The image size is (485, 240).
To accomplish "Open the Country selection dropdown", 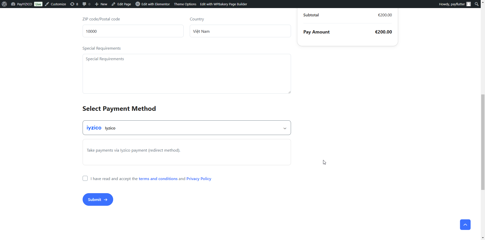I will tap(240, 31).
